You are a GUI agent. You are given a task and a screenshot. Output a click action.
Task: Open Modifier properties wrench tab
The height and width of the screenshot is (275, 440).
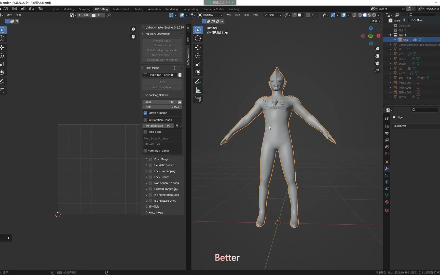tap(387, 169)
